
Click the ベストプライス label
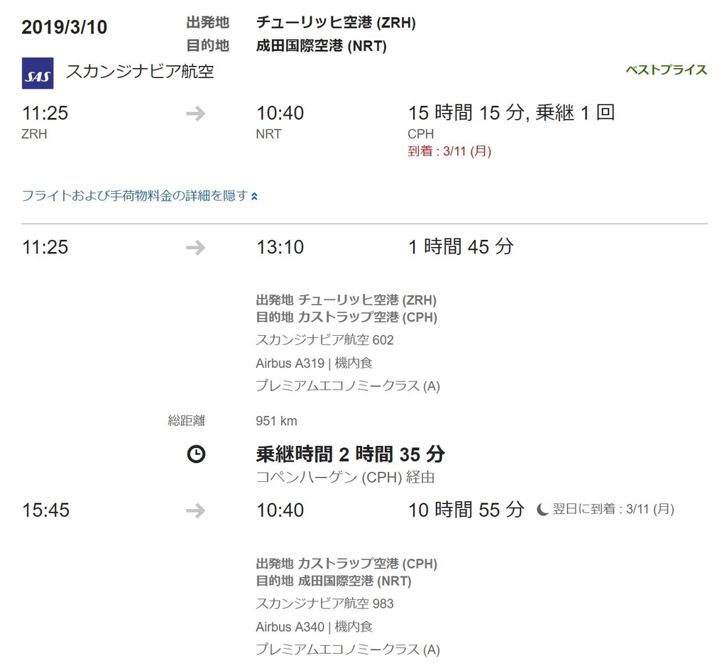(666, 70)
